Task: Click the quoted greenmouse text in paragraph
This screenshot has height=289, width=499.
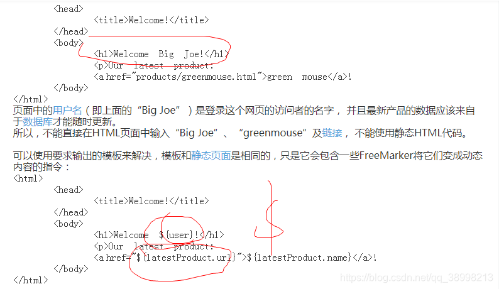Action: point(274,133)
